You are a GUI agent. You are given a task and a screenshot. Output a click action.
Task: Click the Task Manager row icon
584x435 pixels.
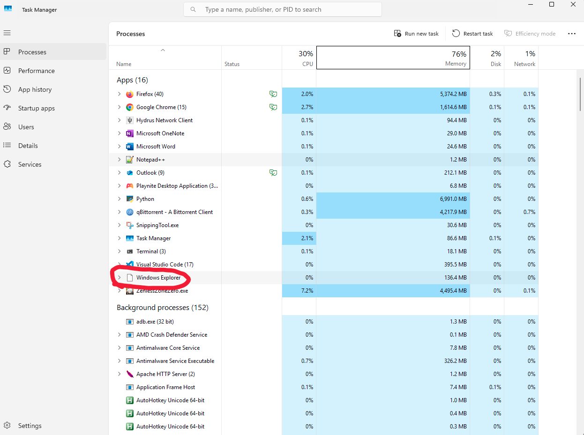coord(130,238)
